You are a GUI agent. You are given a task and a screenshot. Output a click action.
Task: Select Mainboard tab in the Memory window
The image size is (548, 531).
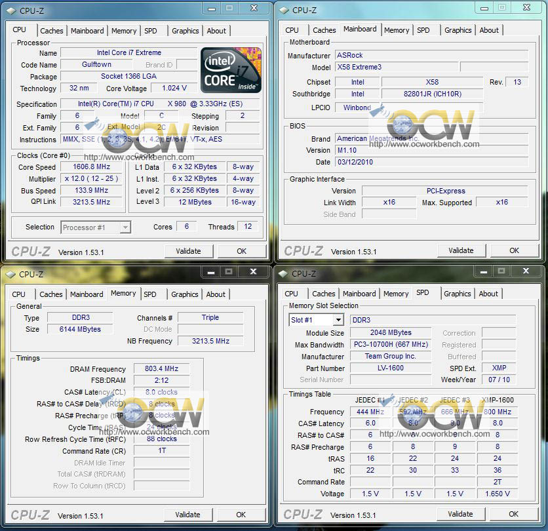pyautogui.click(x=87, y=294)
